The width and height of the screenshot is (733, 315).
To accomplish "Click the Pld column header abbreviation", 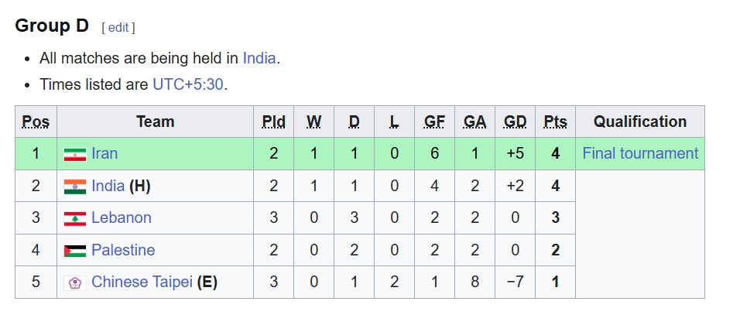I will [273, 122].
